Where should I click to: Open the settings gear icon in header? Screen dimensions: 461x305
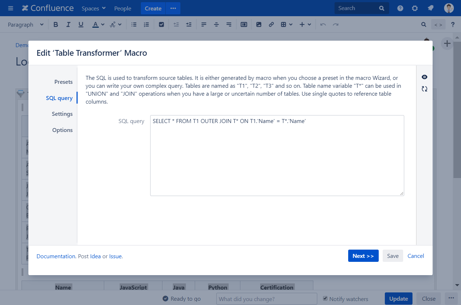tap(415, 8)
